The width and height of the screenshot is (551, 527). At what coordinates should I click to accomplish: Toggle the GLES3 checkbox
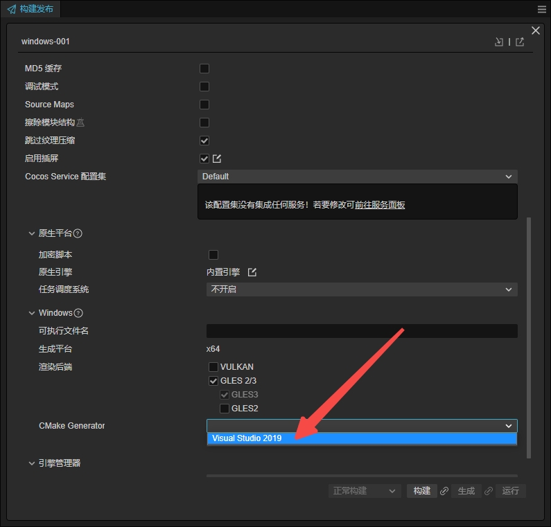pos(225,395)
